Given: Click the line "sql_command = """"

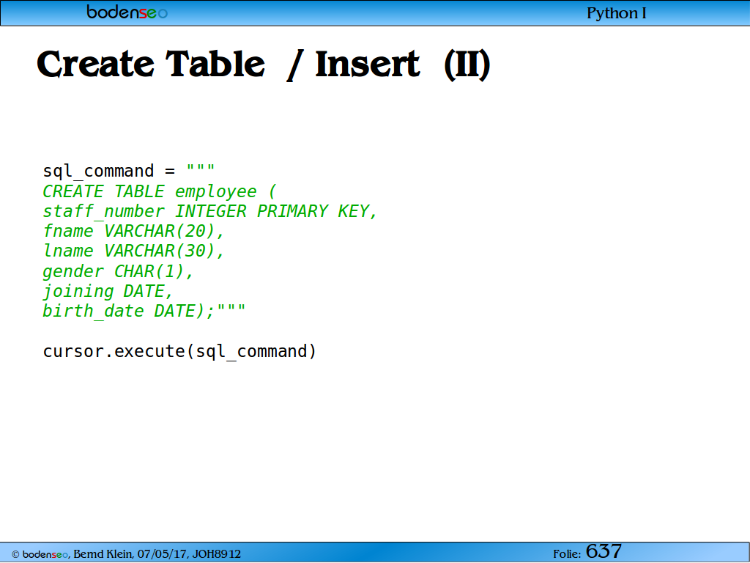Looking at the screenshot, I should coord(129,171).
